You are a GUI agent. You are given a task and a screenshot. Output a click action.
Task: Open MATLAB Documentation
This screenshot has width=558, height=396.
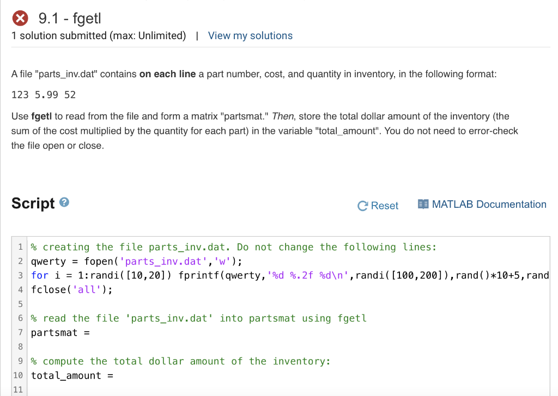click(x=488, y=204)
